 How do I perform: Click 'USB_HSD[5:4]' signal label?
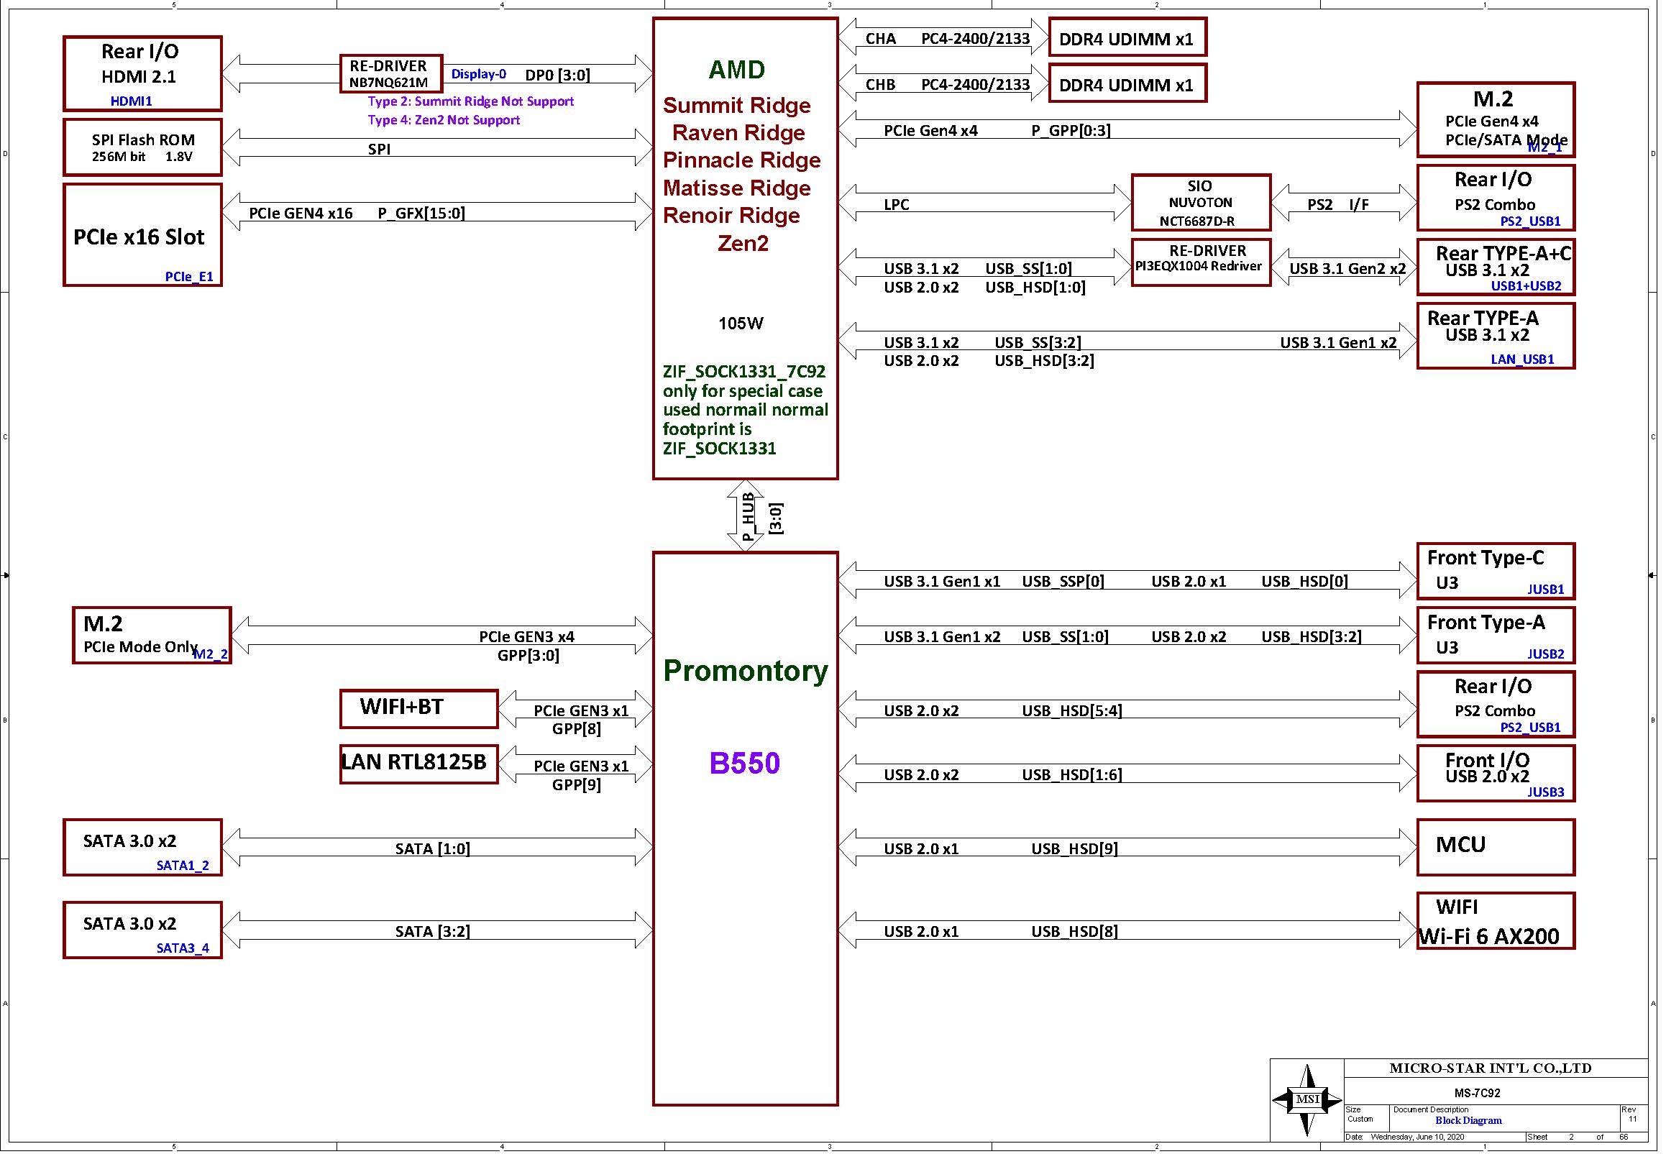[1072, 711]
